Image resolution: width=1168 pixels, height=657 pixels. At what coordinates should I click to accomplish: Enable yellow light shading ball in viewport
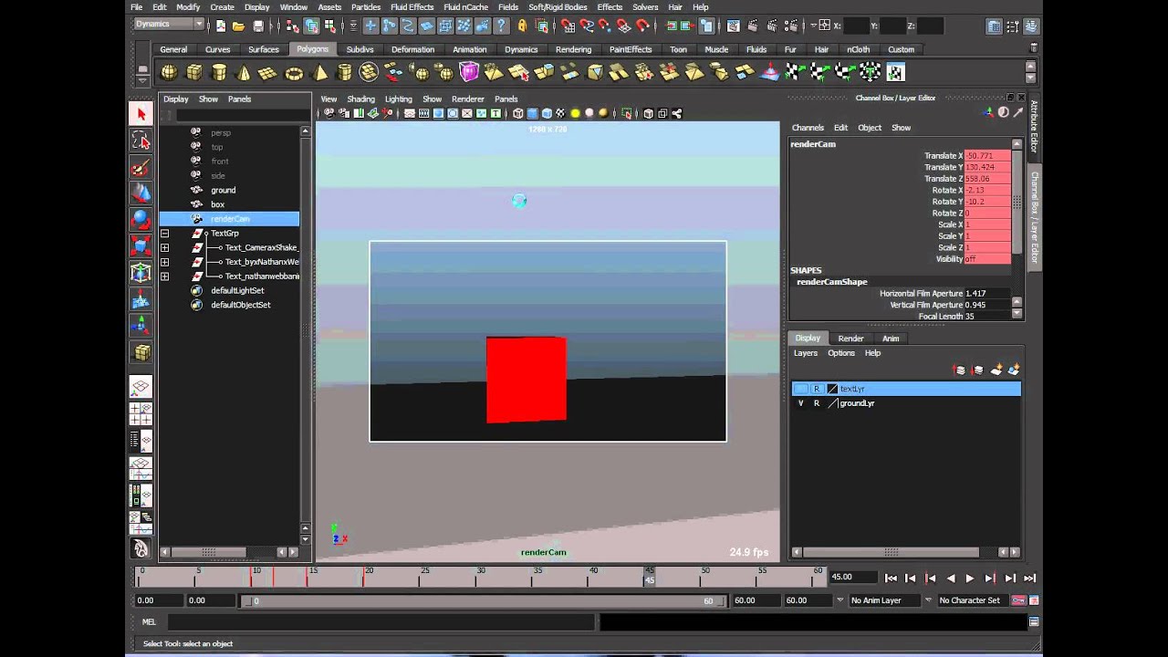(575, 113)
